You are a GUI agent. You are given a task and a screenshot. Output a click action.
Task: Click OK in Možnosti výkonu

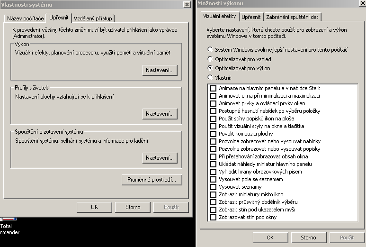(270, 238)
